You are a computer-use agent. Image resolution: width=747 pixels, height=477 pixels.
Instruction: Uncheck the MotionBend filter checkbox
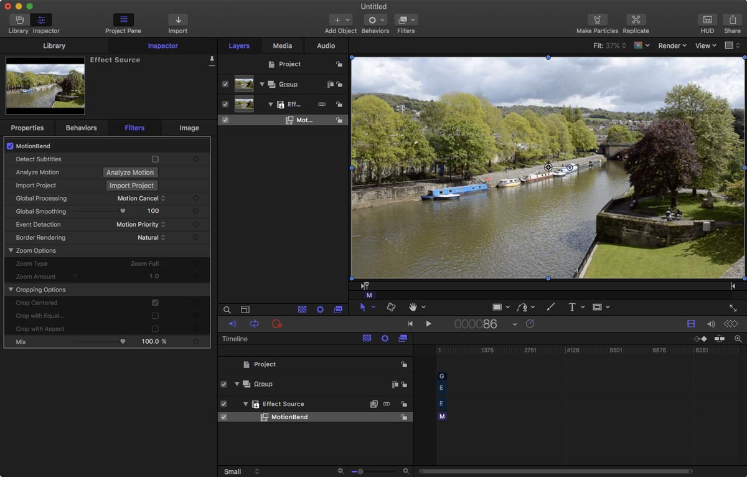(x=10, y=146)
